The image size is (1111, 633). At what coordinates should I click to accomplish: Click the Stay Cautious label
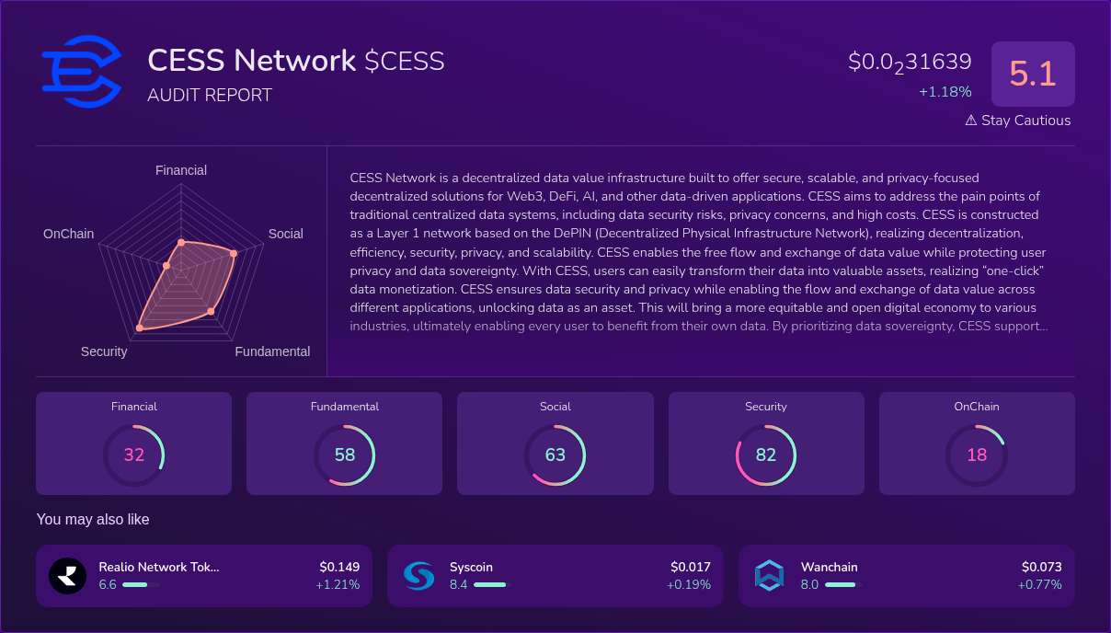click(1025, 121)
